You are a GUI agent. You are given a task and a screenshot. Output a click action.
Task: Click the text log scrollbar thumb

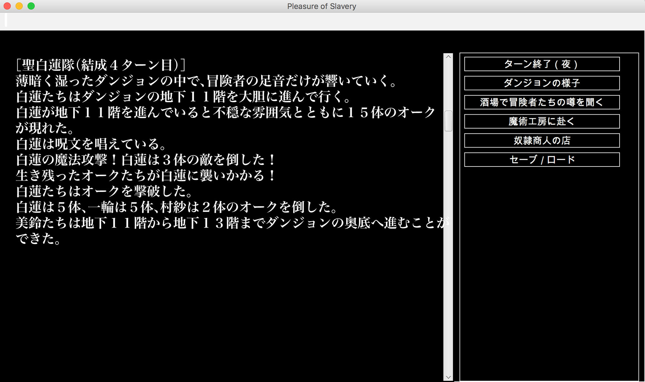pyautogui.click(x=448, y=121)
